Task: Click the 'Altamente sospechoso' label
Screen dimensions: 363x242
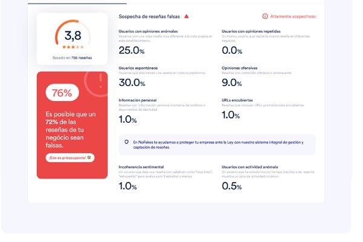Action: pos(293,16)
